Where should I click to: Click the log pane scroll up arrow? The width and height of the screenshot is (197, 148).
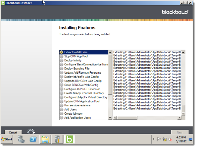183,52
